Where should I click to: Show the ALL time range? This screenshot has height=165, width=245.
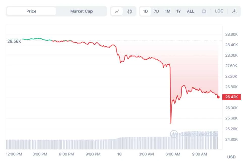[x=190, y=11]
